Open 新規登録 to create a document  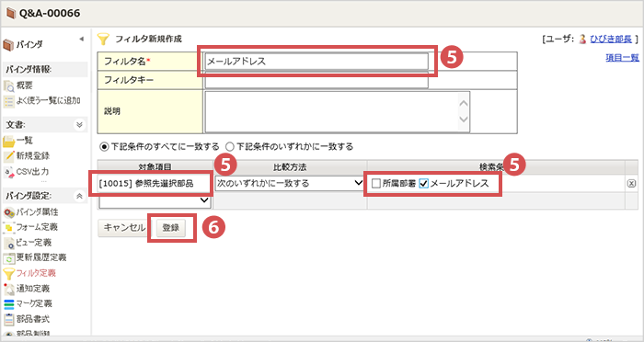tap(33, 155)
